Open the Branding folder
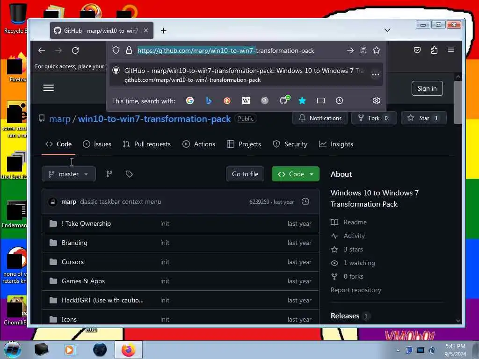This screenshot has height=359, width=479. click(x=74, y=243)
